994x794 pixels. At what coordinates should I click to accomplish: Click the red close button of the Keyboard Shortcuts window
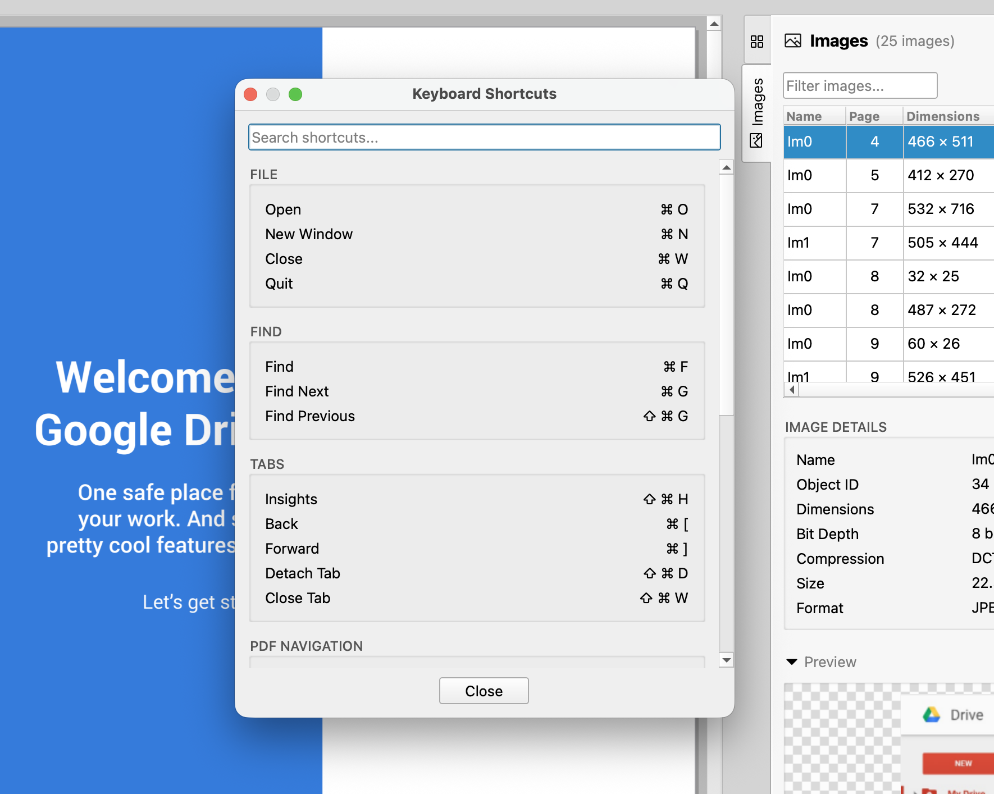(250, 94)
